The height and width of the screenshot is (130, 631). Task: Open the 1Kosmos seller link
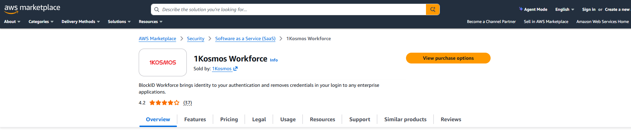[222, 69]
